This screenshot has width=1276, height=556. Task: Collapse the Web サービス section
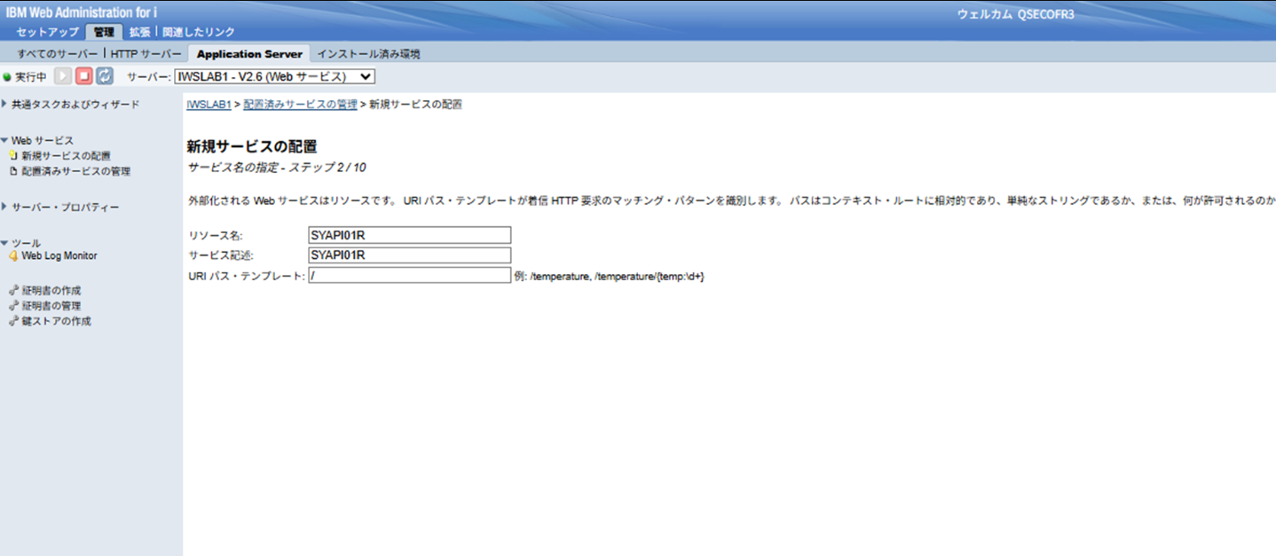point(4,140)
